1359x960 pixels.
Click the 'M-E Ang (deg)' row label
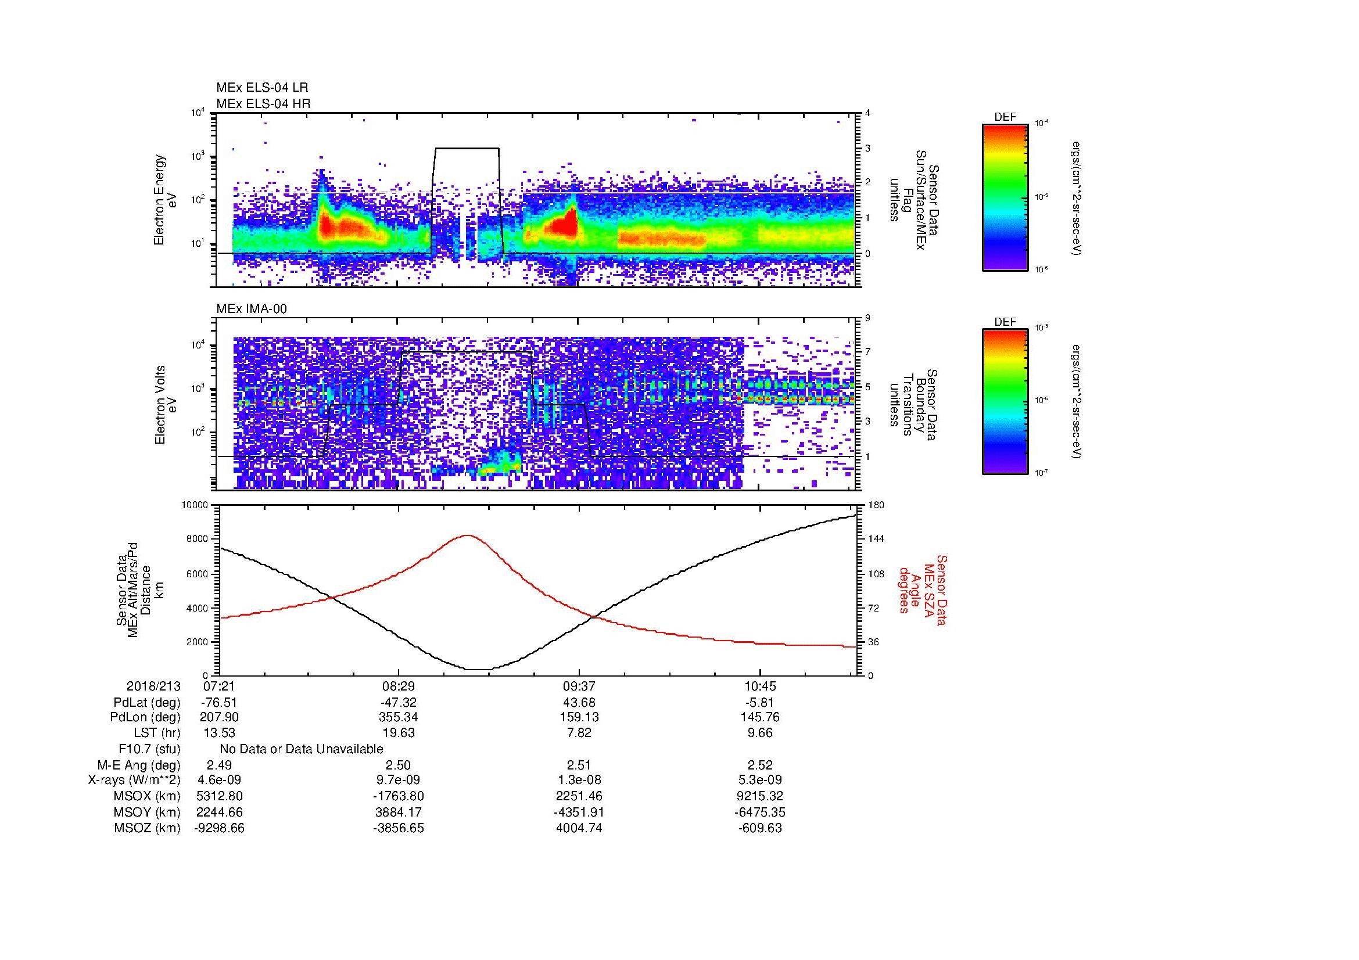(139, 765)
